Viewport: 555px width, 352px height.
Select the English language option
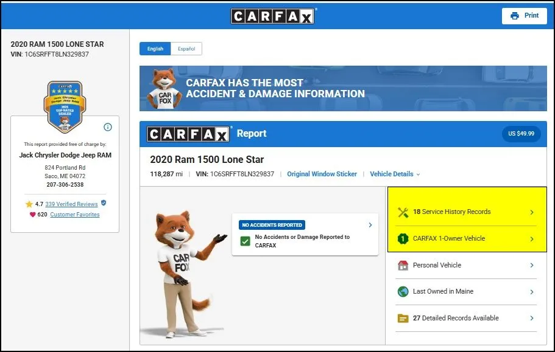pyautogui.click(x=155, y=49)
